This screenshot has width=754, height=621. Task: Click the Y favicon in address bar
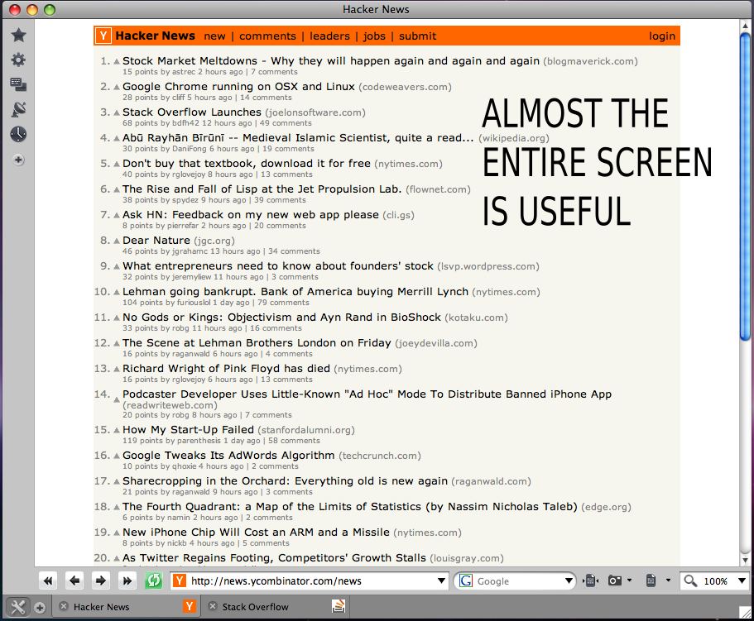pos(180,581)
